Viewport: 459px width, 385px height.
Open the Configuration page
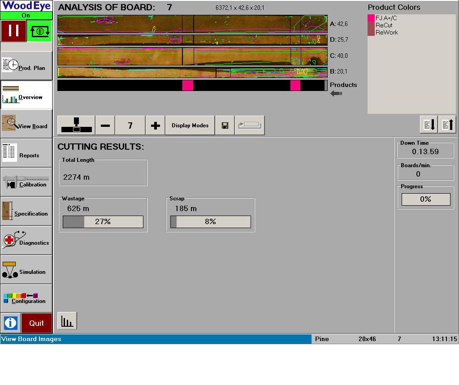[26, 298]
